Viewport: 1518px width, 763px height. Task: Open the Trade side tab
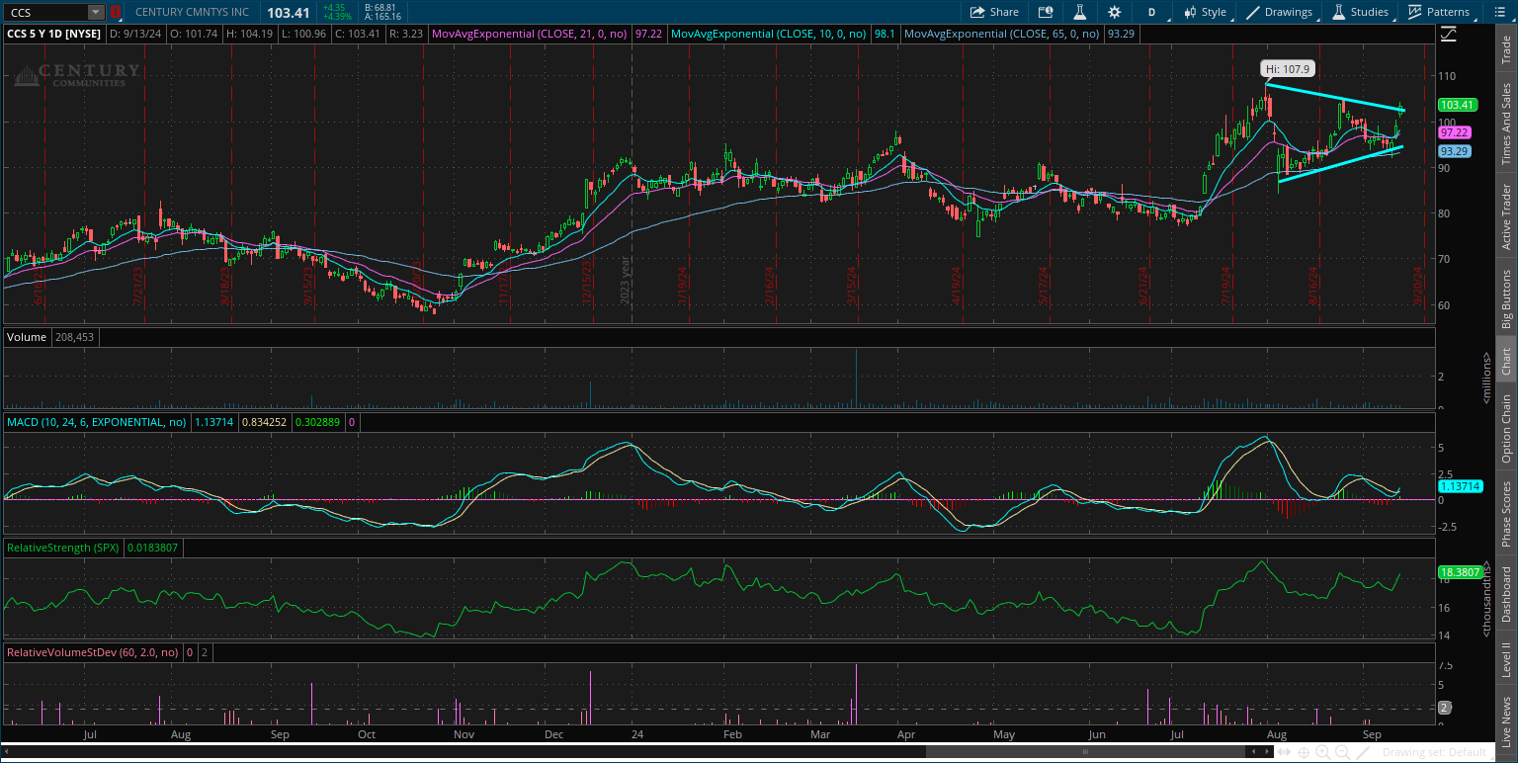(x=1507, y=48)
